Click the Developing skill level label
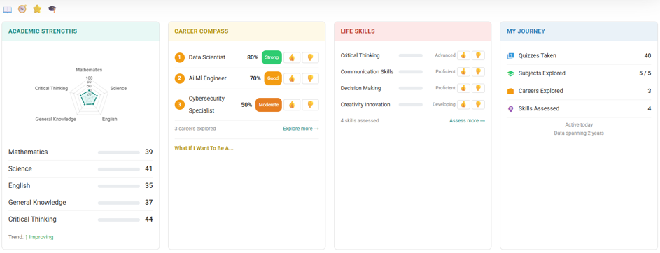 [444, 104]
